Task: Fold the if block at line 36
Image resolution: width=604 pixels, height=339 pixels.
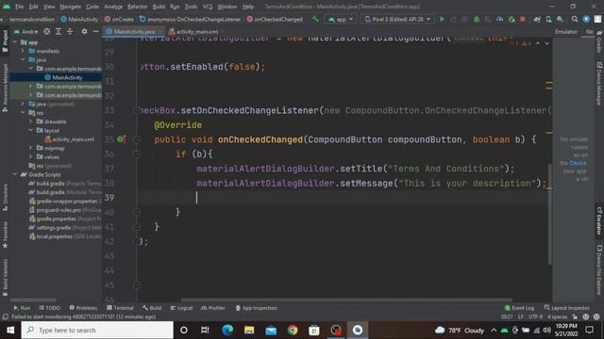Action: coord(136,154)
